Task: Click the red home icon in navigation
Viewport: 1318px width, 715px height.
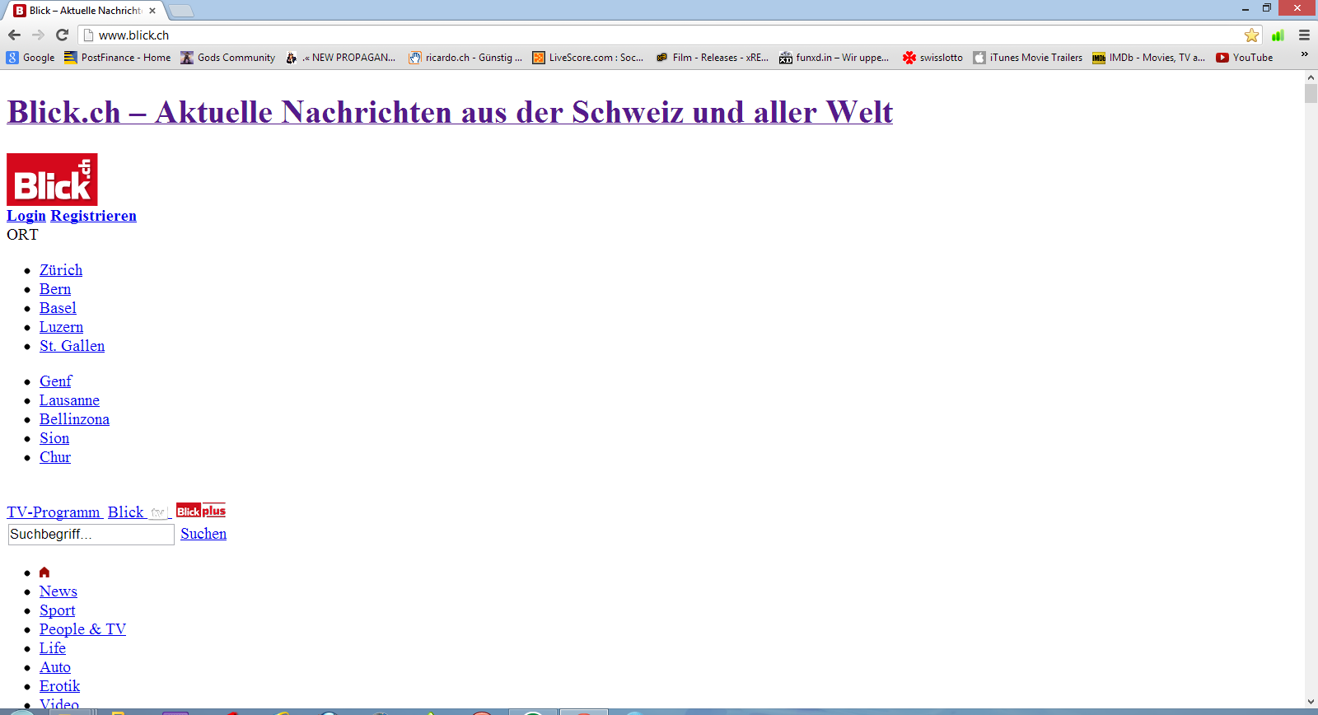Action: coord(44,572)
